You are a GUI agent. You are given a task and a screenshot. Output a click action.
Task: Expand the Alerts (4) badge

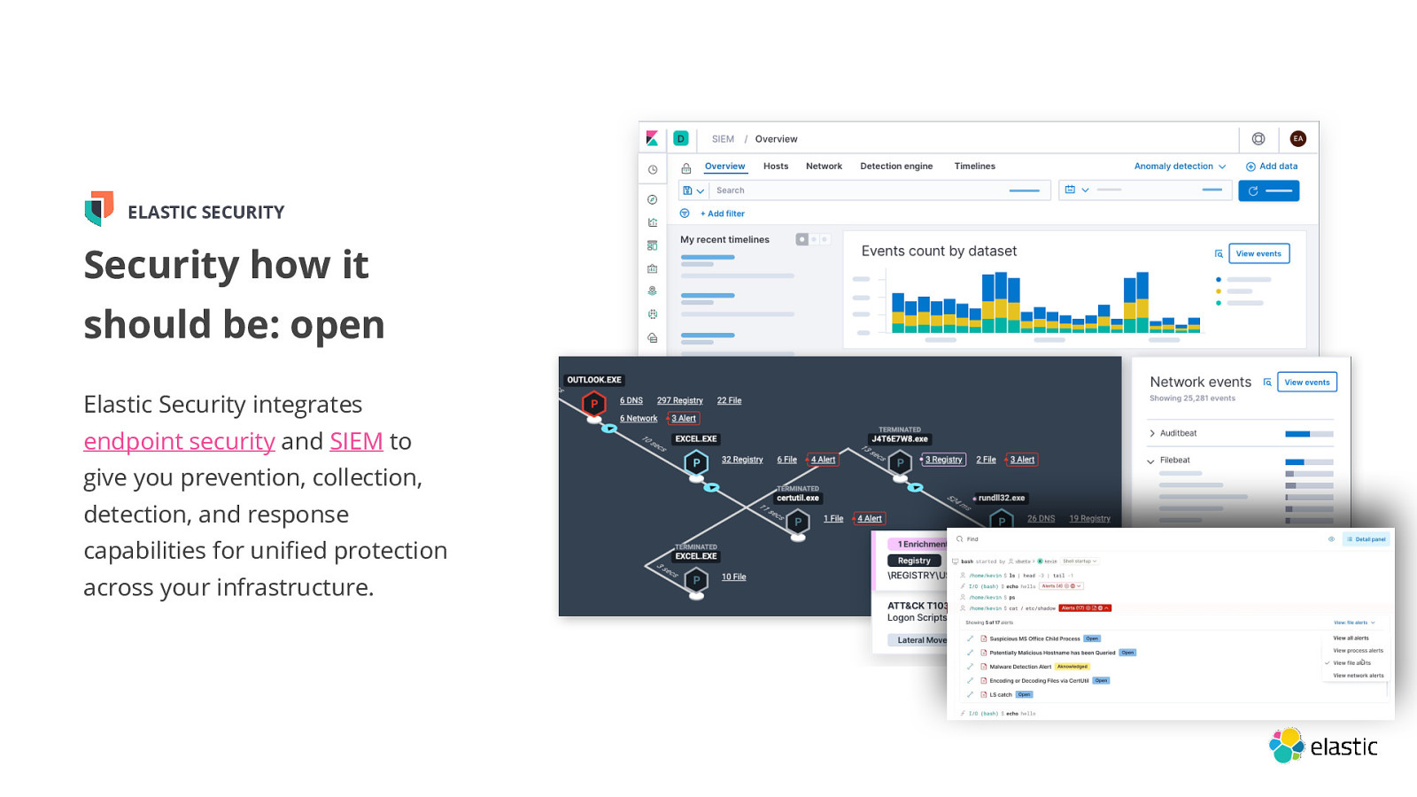tap(1061, 586)
